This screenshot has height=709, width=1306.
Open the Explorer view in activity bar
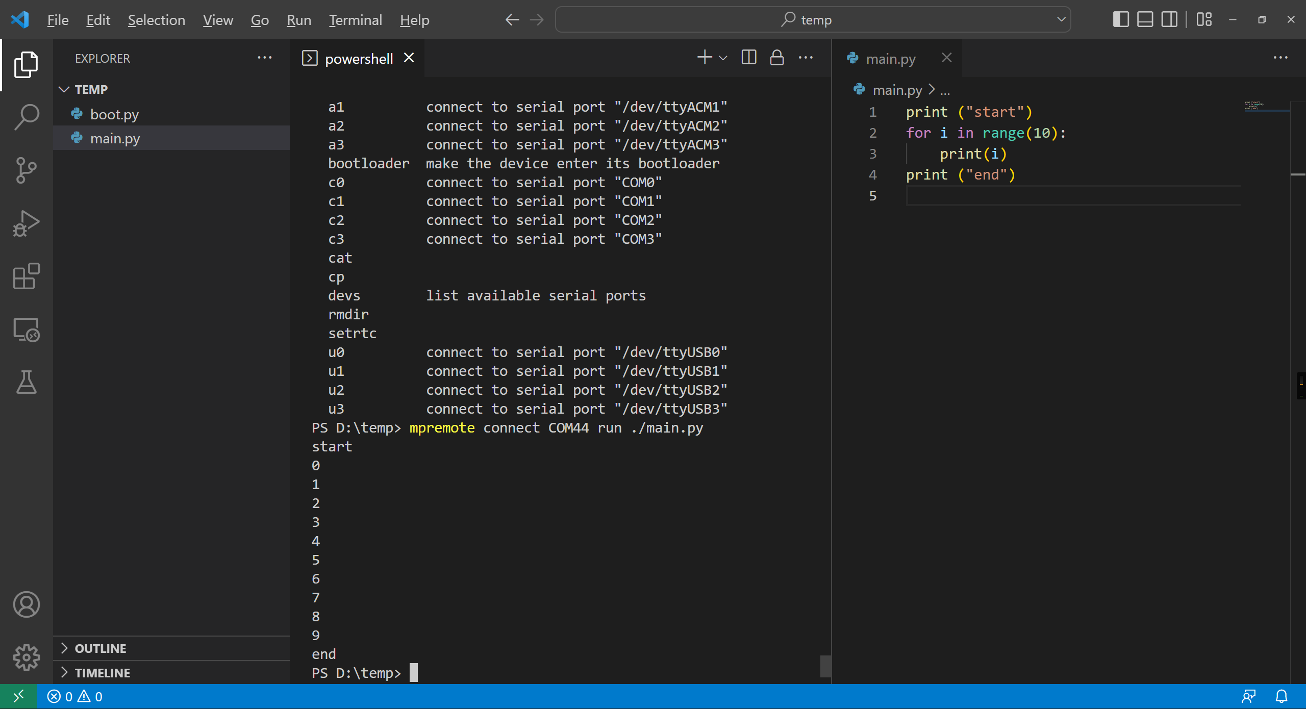coord(26,65)
